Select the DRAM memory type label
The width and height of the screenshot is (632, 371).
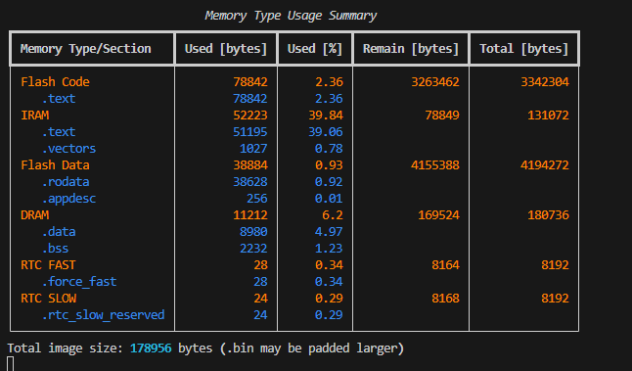[x=35, y=215]
